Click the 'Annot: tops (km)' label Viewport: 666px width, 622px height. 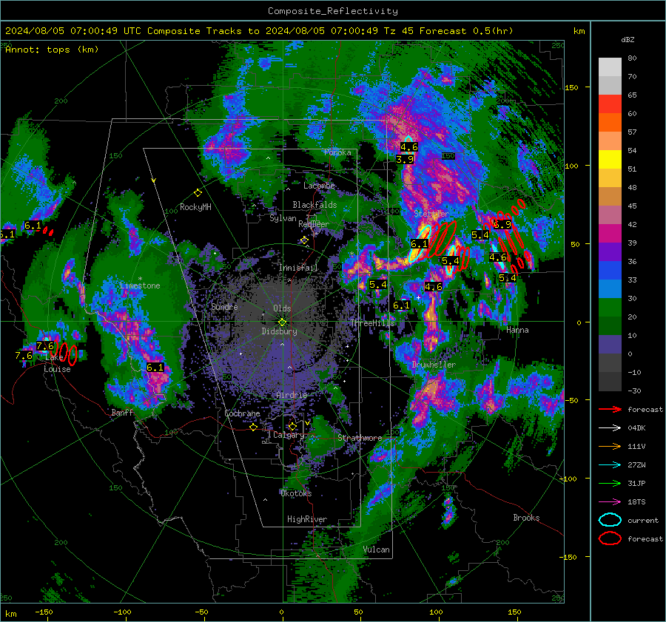point(52,50)
